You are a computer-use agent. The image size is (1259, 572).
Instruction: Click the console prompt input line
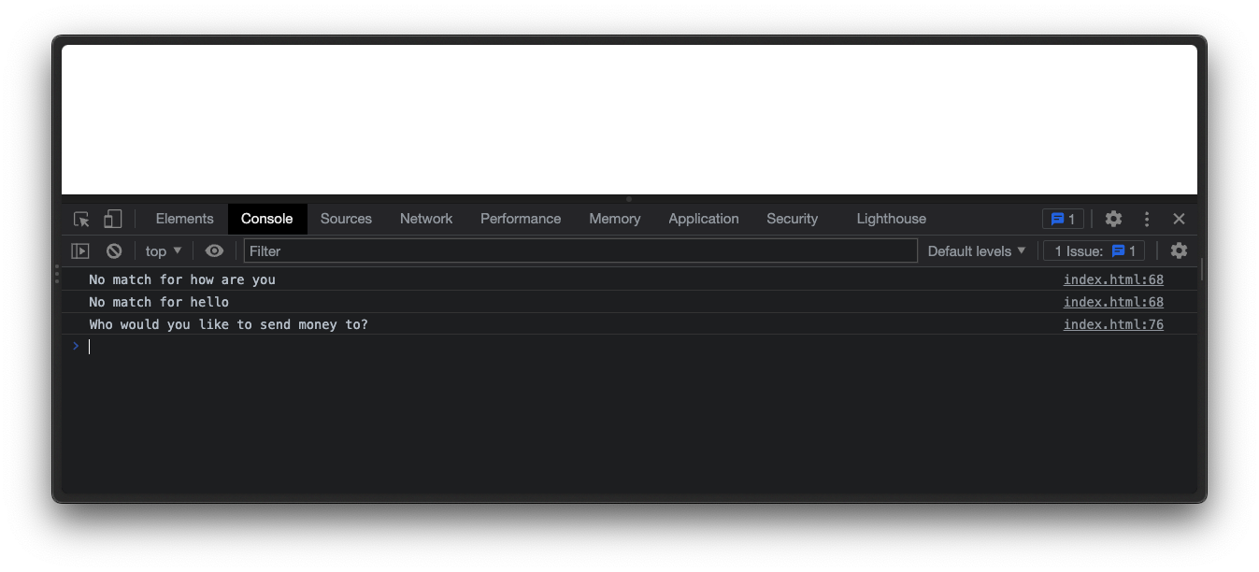pos(628,347)
